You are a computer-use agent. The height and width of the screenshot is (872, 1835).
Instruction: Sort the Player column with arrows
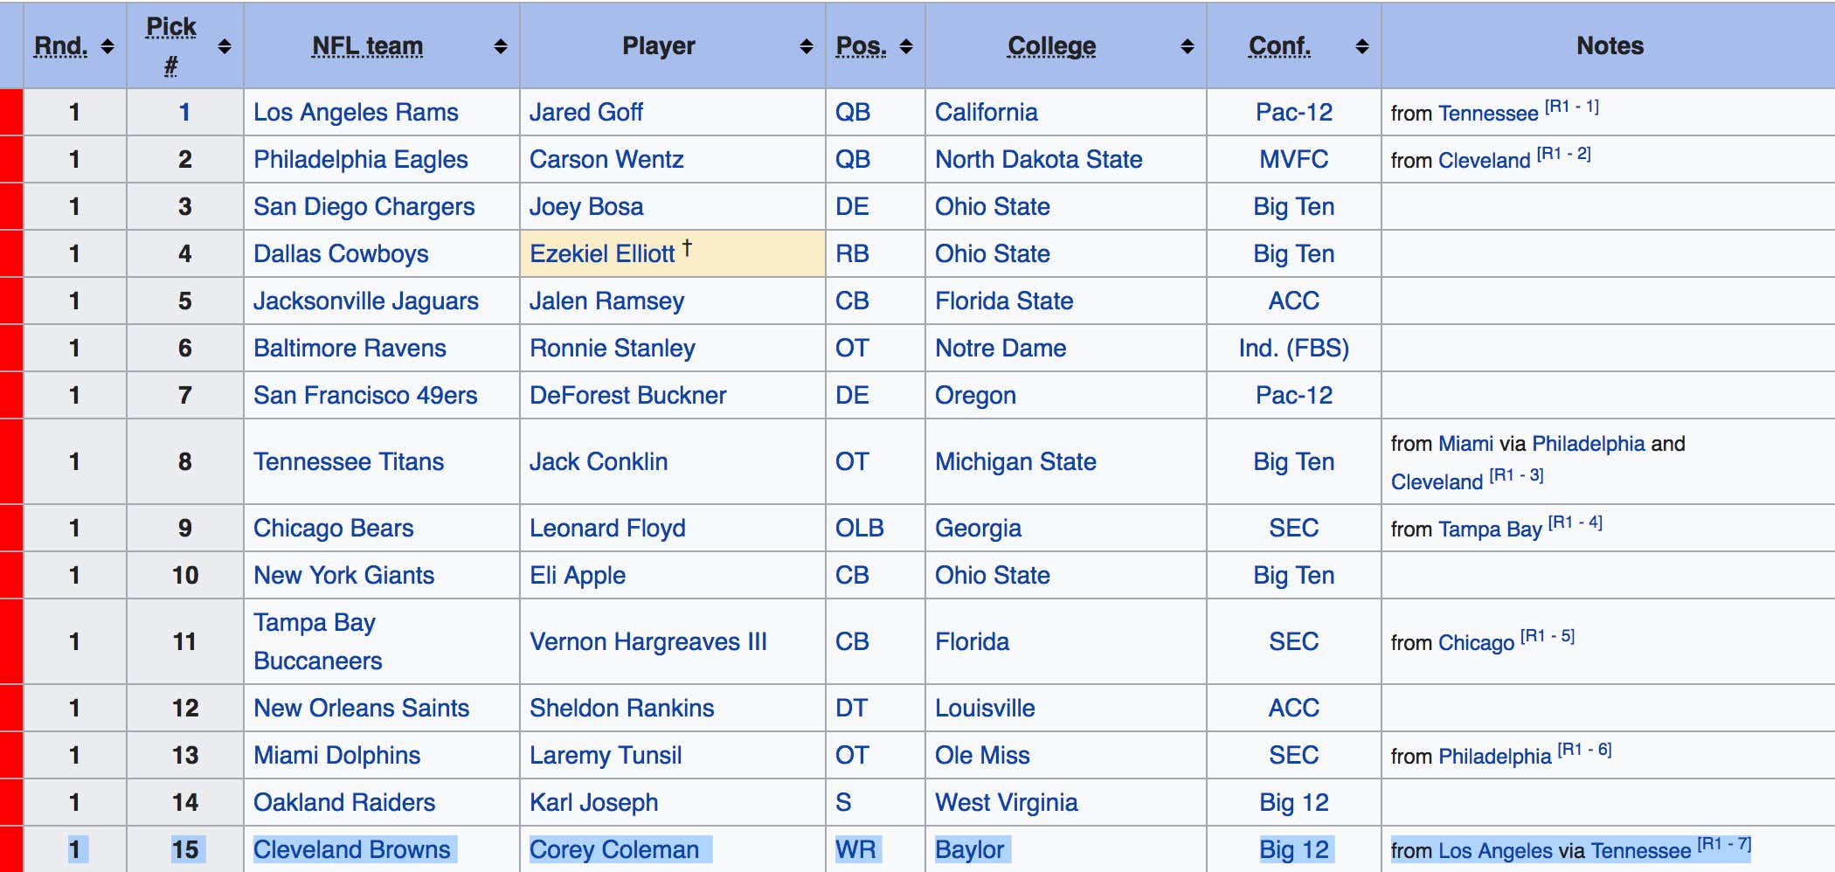[807, 46]
